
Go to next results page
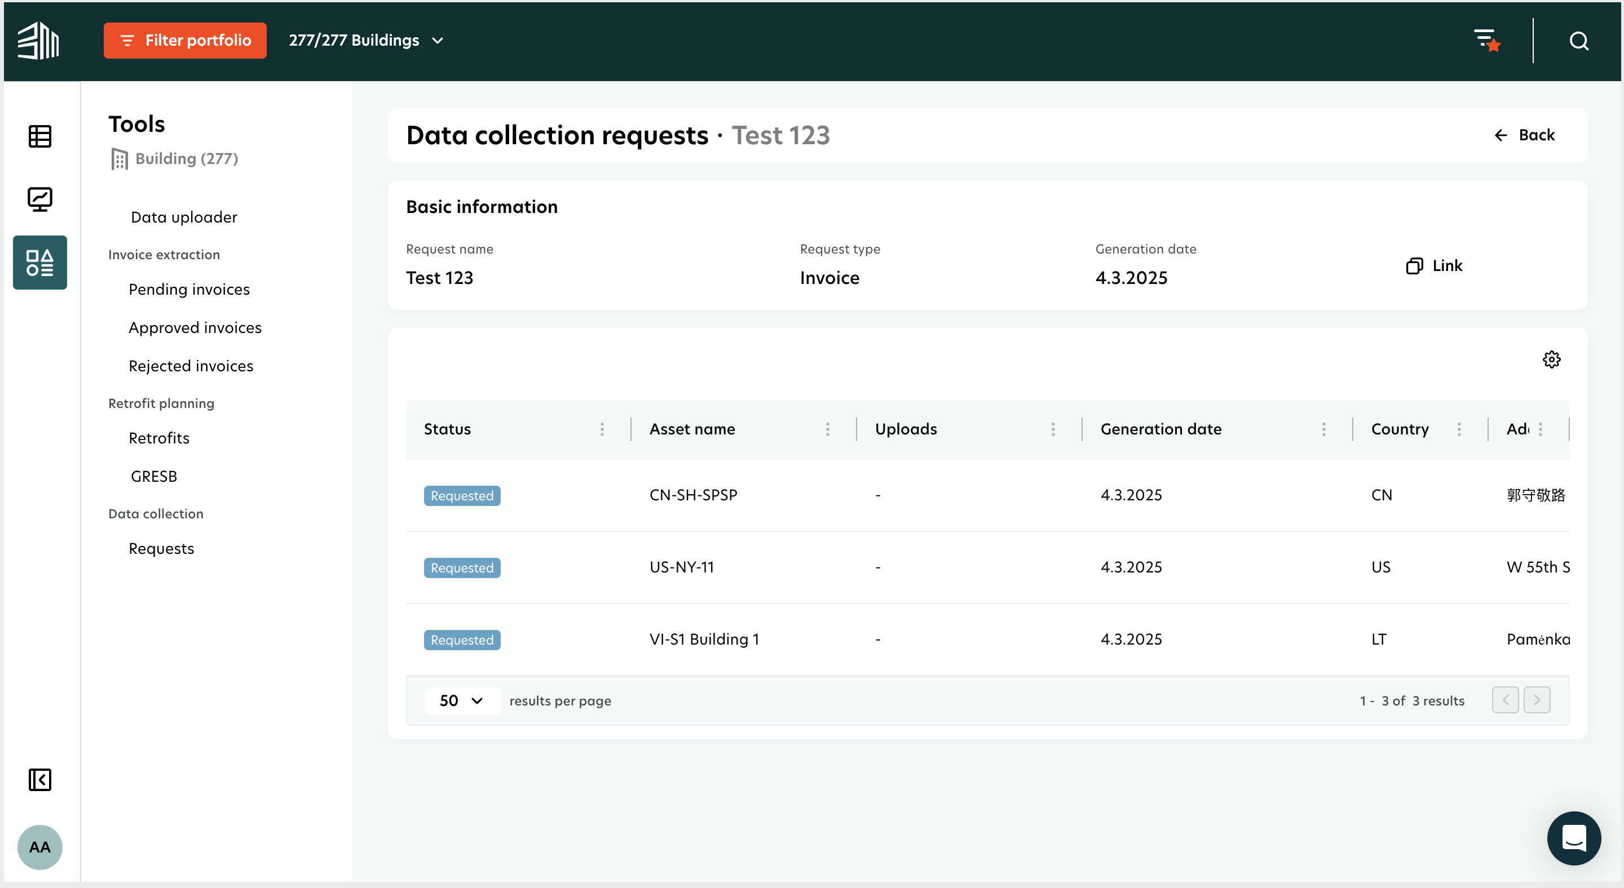(x=1537, y=700)
